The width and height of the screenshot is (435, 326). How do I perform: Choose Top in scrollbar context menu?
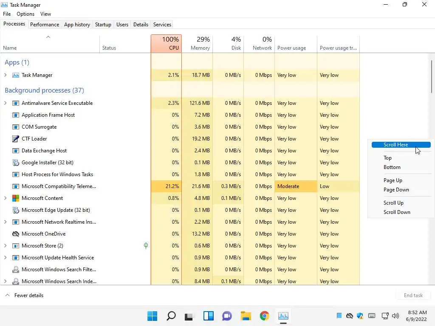point(387,158)
